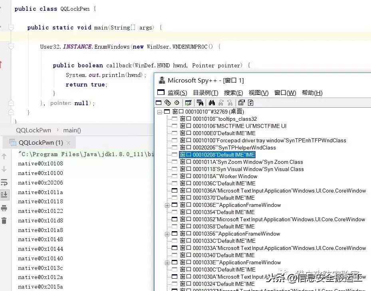
Task: Collapse the 00010010 desktop root node
Action: pos(159,112)
